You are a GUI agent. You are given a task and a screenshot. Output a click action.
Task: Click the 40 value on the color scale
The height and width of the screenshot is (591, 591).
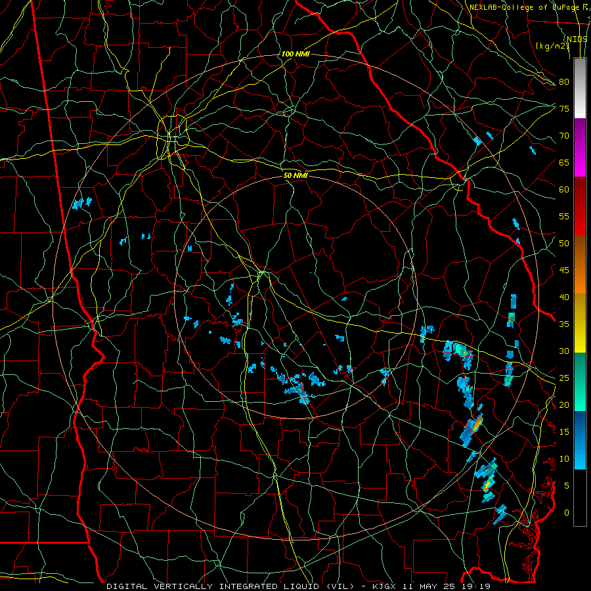[564, 297]
